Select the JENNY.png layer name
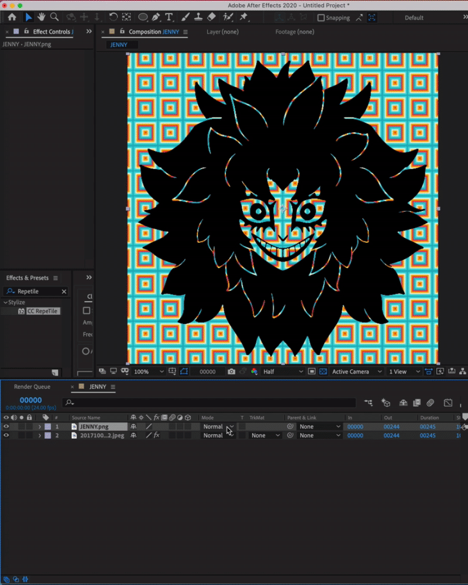Viewport: 468px width, 585px height. 94,426
